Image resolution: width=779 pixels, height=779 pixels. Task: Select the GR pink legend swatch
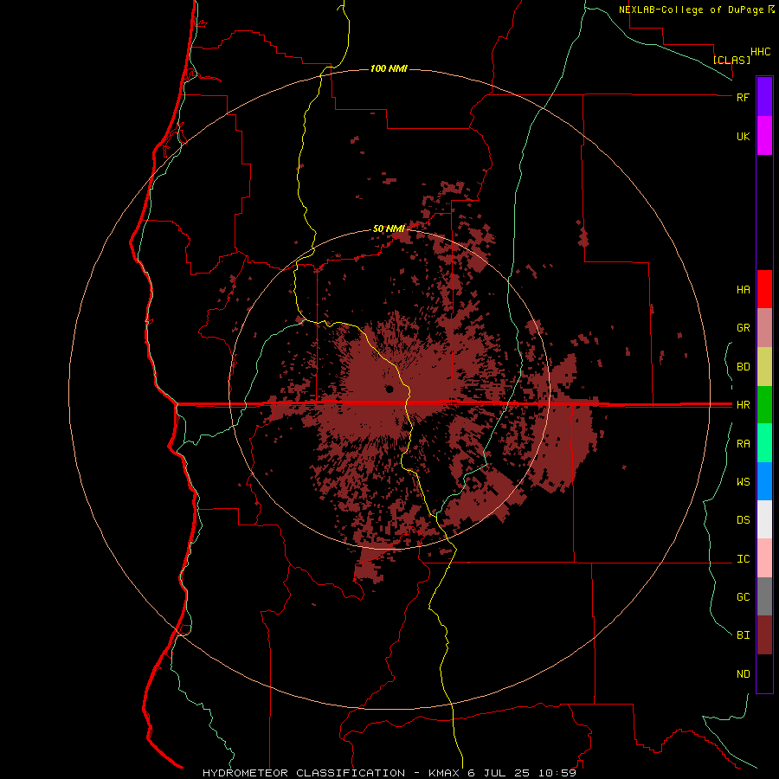(x=764, y=327)
